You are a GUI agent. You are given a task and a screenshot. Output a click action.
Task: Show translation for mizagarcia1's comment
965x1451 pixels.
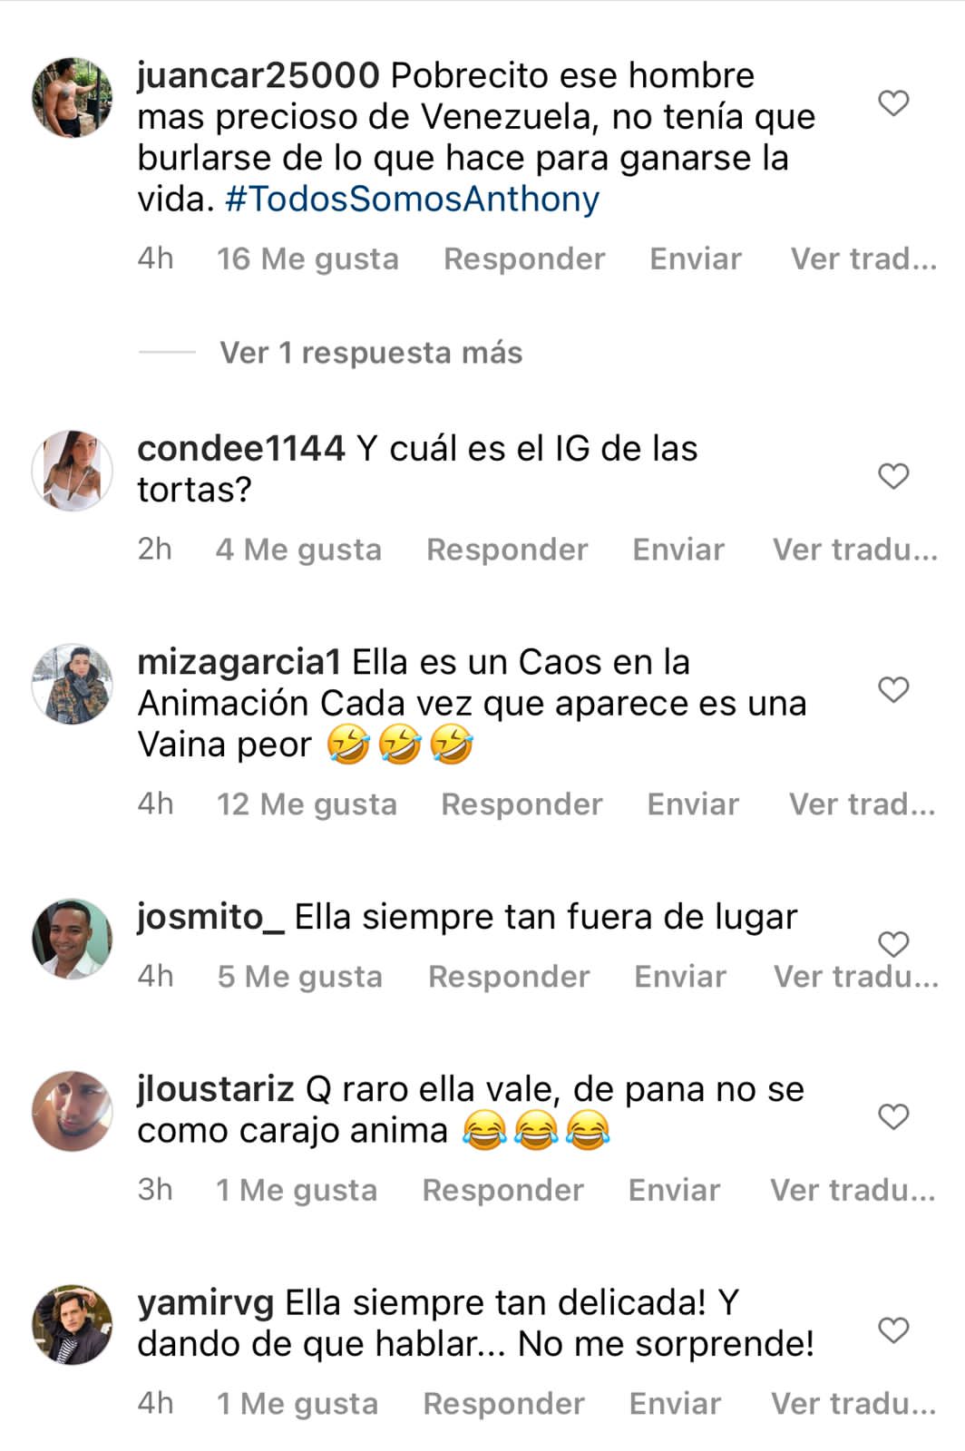[863, 804]
